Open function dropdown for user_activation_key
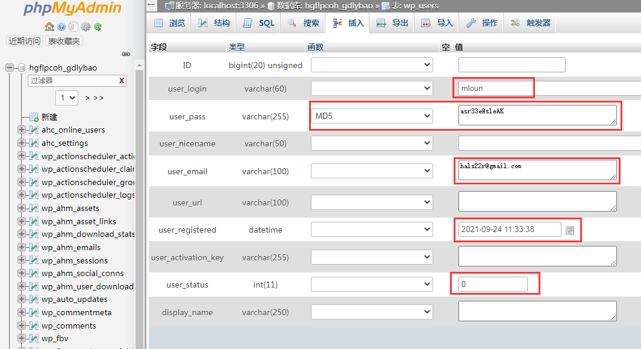The width and height of the screenshot is (641, 349). 372,257
